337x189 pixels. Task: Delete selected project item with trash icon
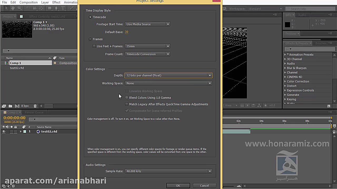point(35,106)
